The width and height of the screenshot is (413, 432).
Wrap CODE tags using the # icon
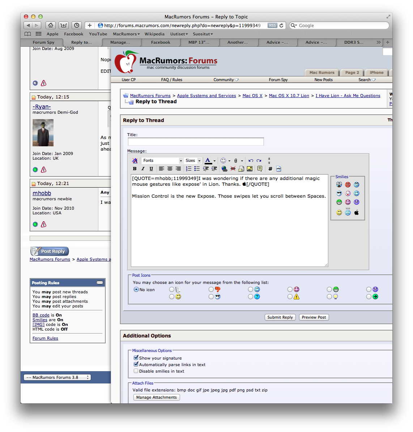tap(270, 169)
